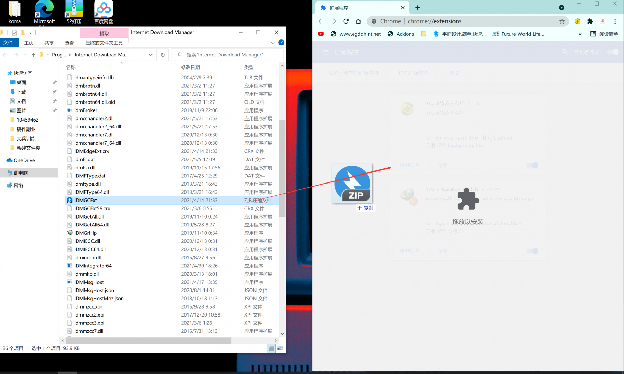Click the chrome://extensions address bar
624x374 pixels.
pos(468,21)
